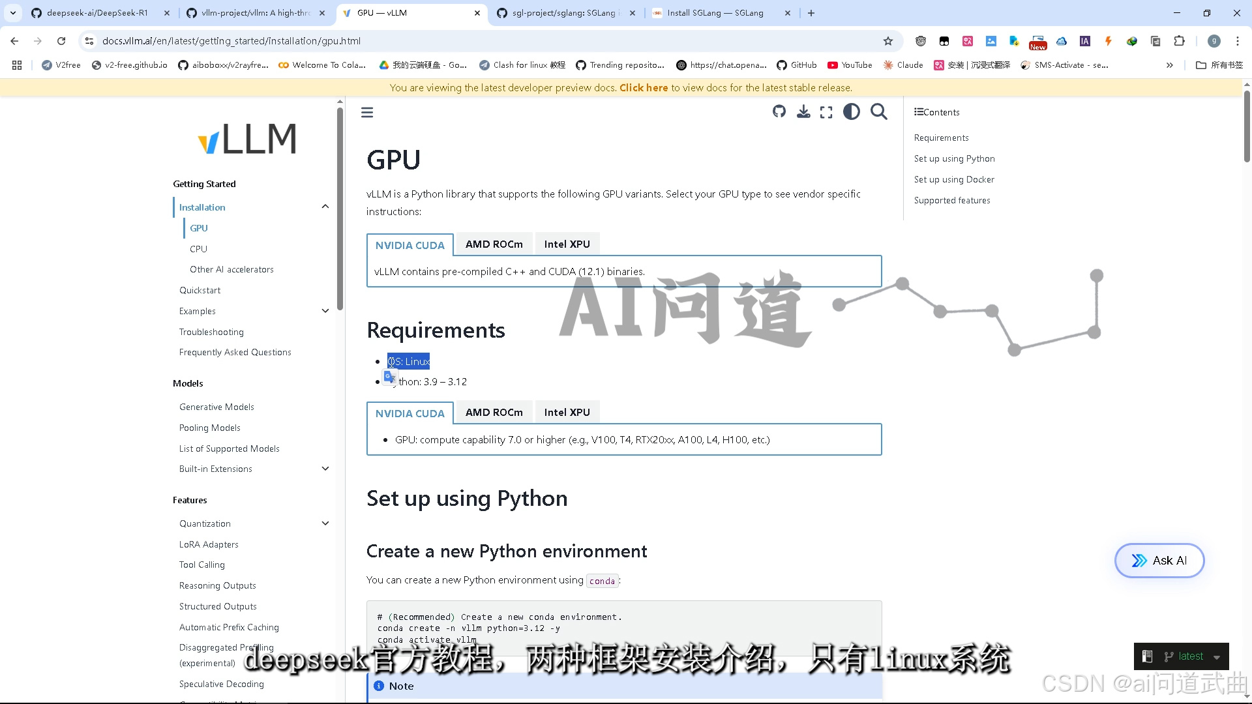Switch to Intel XPU requirements tab
1252x704 pixels.
click(567, 413)
